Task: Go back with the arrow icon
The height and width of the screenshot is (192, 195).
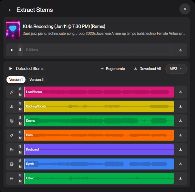Action: click(x=10, y=10)
